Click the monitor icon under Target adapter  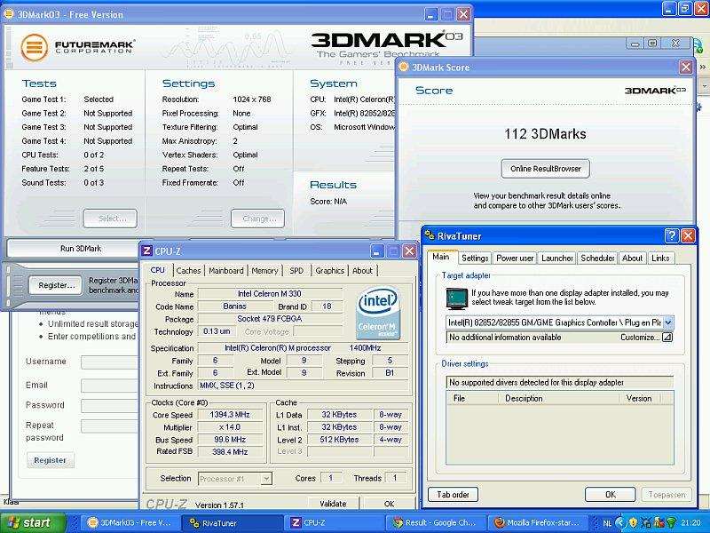click(456, 298)
